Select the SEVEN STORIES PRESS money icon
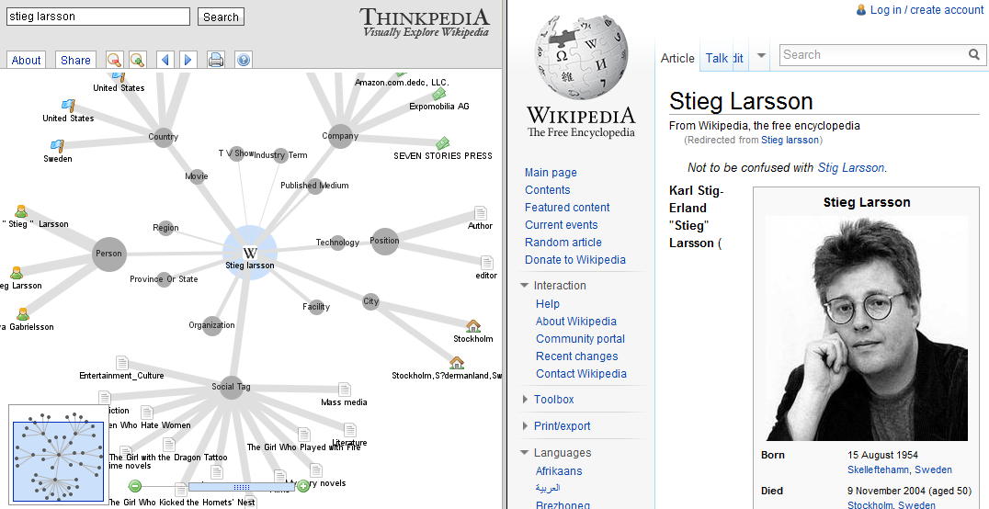 [443, 143]
